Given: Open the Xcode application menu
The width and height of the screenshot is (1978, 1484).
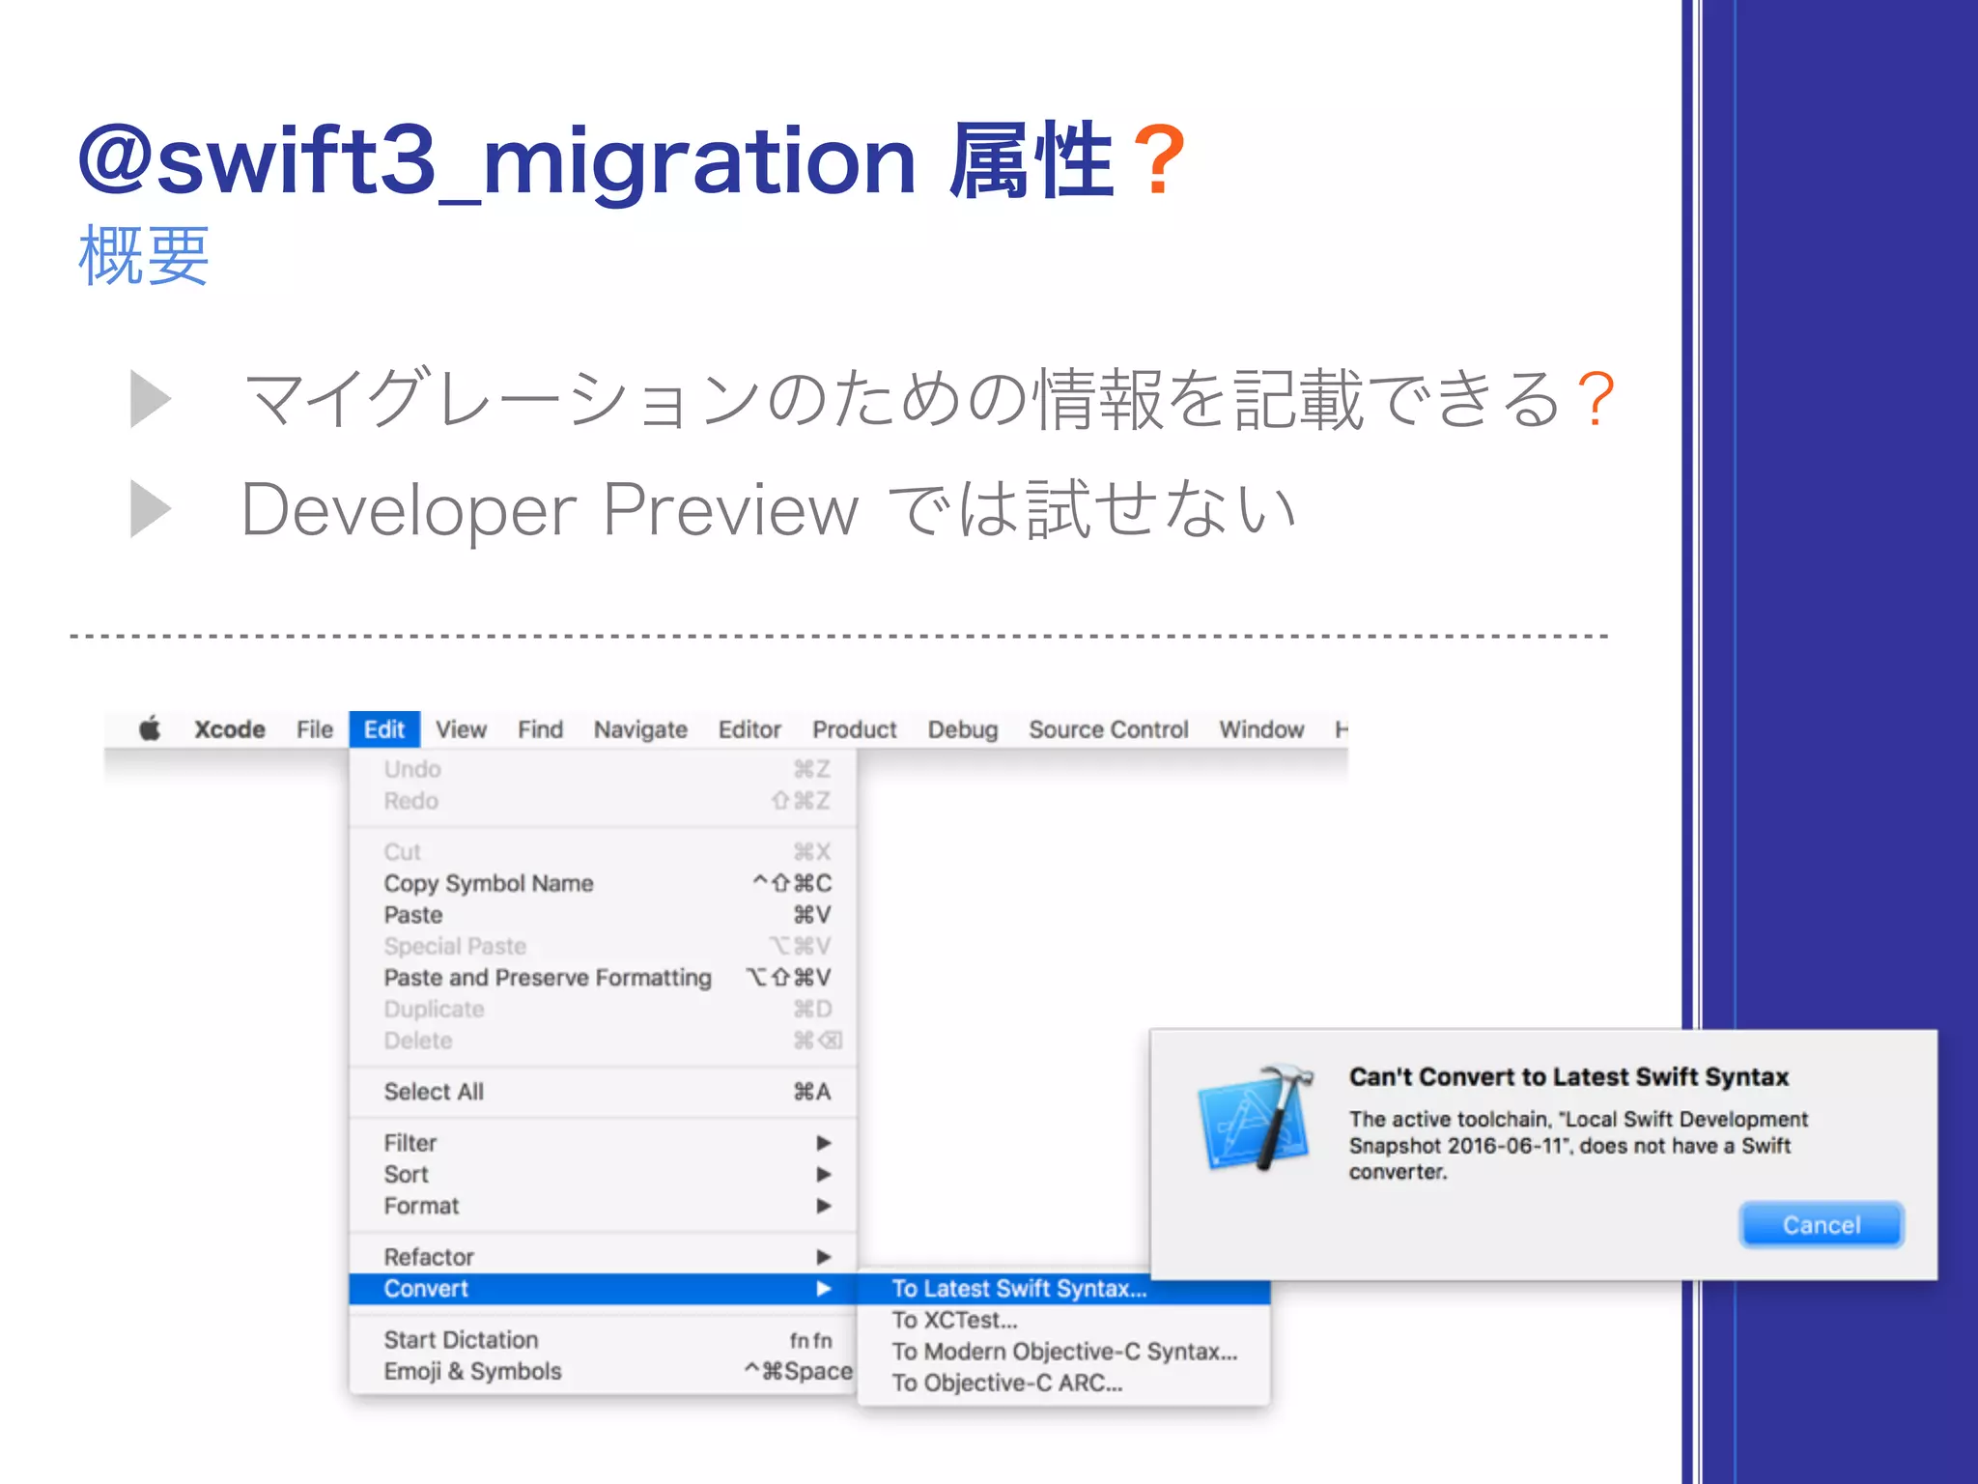Looking at the screenshot, I should coord(229,729).
